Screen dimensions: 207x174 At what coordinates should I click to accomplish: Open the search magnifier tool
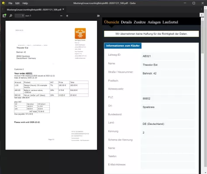coord(10,16)
